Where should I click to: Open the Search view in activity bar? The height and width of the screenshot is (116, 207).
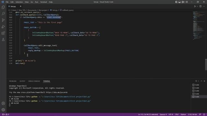tap(3, 14)
